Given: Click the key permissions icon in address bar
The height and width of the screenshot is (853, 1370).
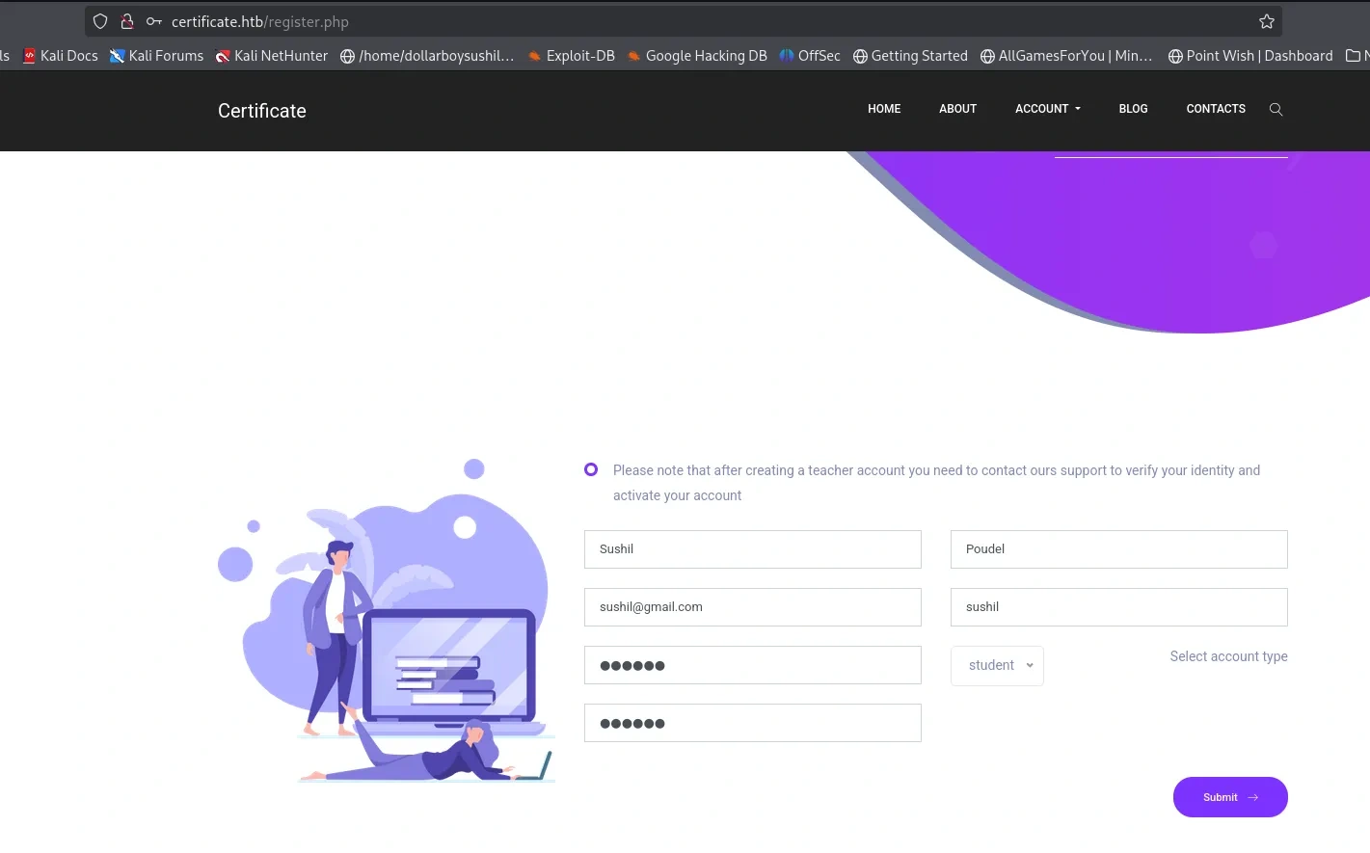Looking at the screenshot, I should (154, 21).
